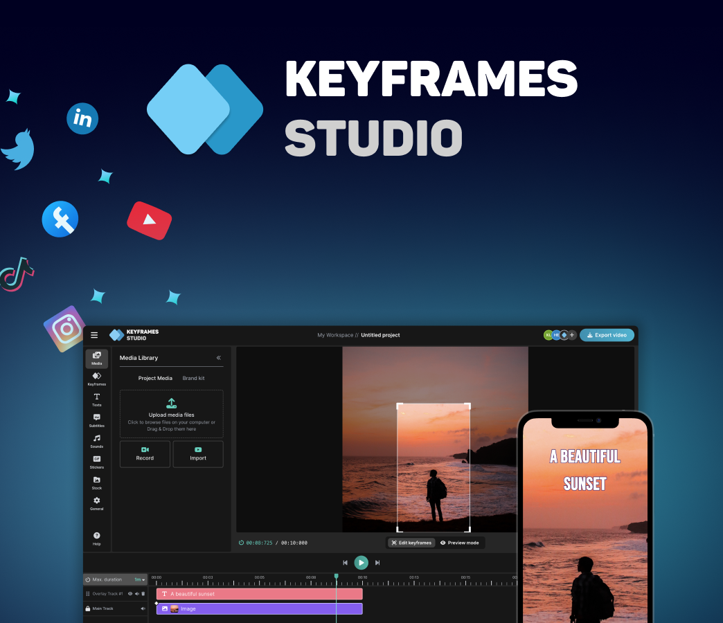The width and height of the screenshot is (723, 623).
Task: Click the teal playhead marker on ruler
Action: (x=336, y=577)
